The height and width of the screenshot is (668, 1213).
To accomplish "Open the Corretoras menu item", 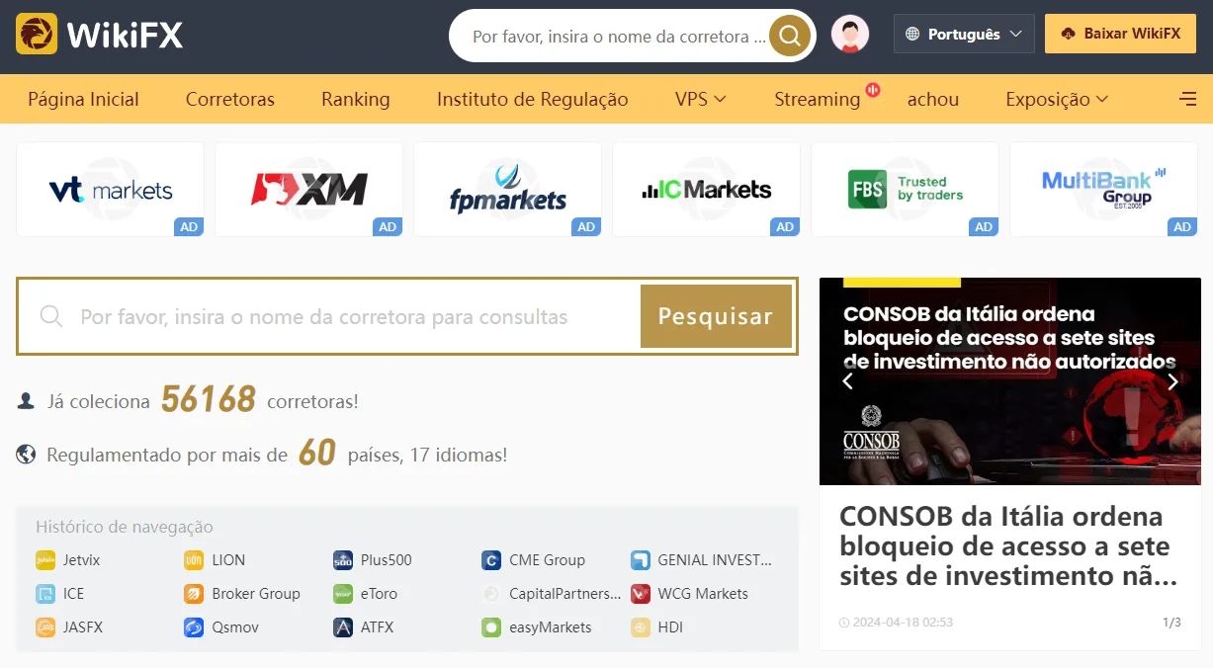I will point(230,99).
